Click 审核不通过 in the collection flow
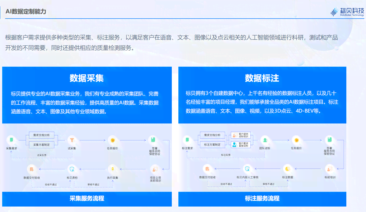The width and height of the screenshot is (366, 212). coord(93,184)
